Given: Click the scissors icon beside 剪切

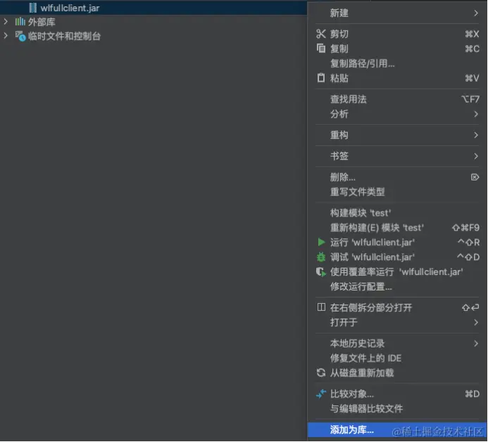Looking at the screenshot, I should pos(321,34).
